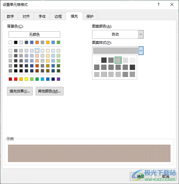Choose the sparsest dotted pattern (6.25% gray)

pos(132,60)
